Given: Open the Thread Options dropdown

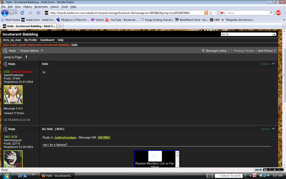Looking at the screenshot, I should (x=31, y=51).
